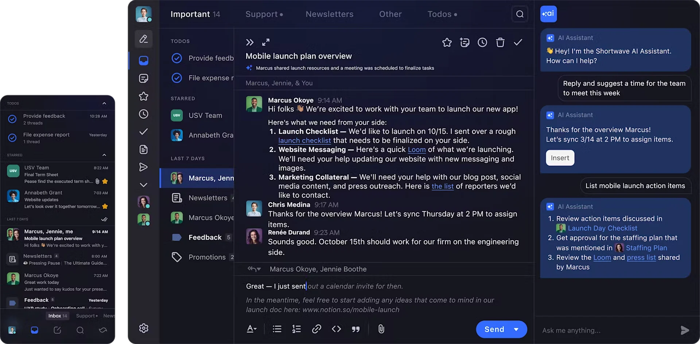This screenshot has width=700, height=344.
Task: Delete the Mobile launch plan thread
Action: tap(500, 42)
